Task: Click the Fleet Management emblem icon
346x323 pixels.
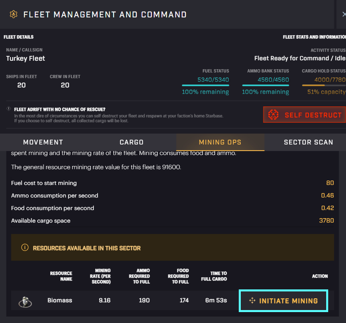Action: (x=13, y=15)
